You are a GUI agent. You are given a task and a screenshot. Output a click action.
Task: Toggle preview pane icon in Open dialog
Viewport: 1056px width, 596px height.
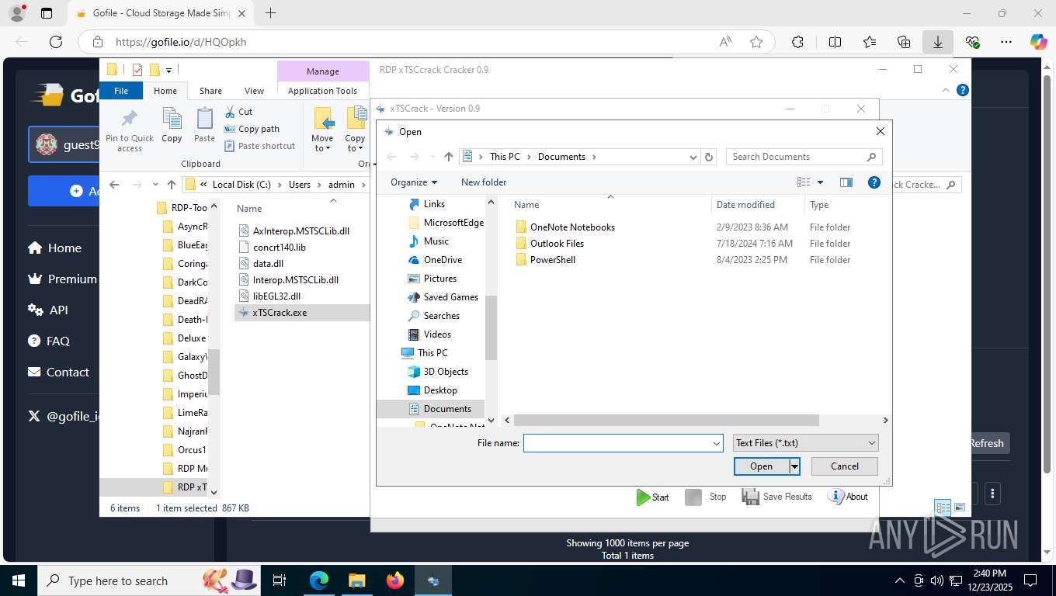846,182
